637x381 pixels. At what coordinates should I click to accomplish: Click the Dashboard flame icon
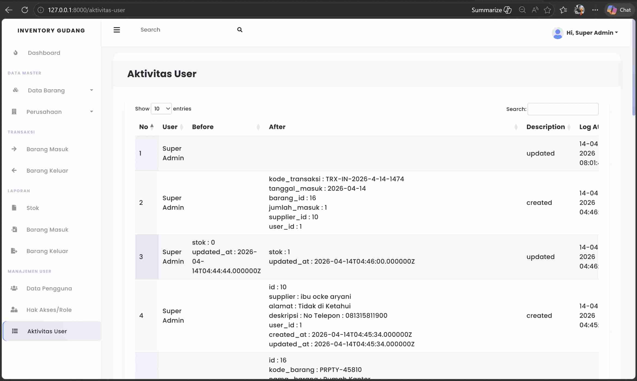click(x=16, y=52)
